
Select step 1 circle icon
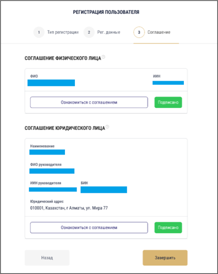pos(39,32)
